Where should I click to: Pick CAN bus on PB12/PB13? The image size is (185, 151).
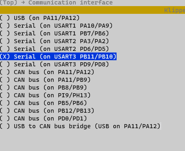point(47,111)
